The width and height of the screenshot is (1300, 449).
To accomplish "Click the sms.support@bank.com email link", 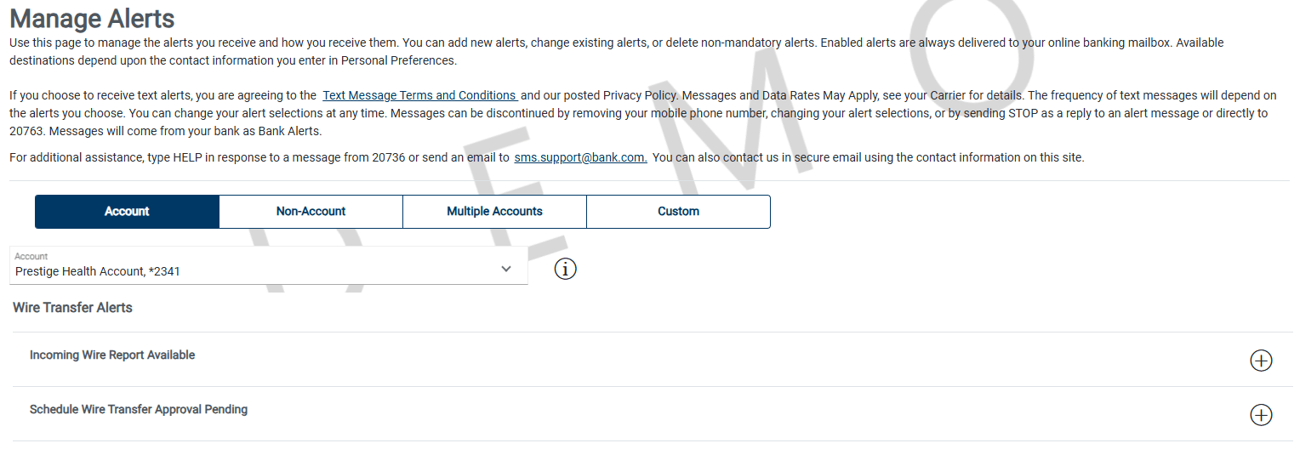I will tap(580, 157).
